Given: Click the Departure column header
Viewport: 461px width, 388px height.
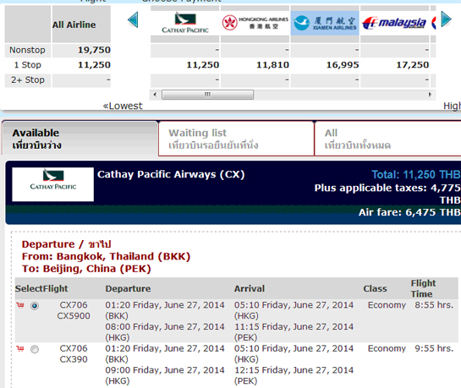Looking at the screenshot, I should pos(128,289).
